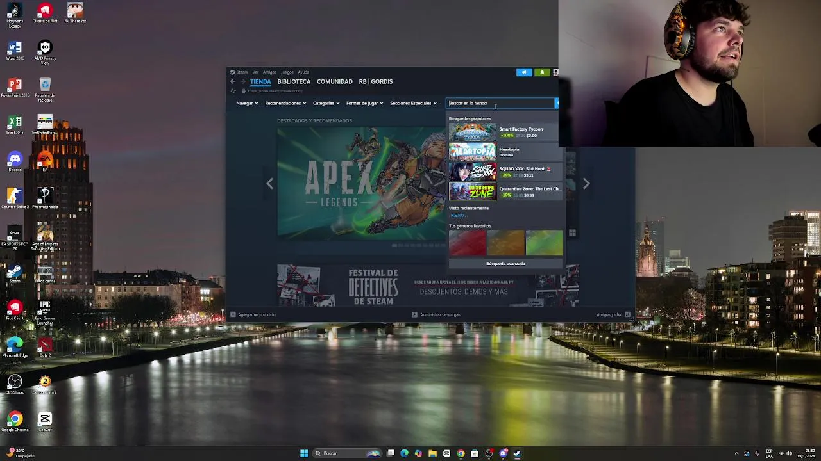Open Phasmophobia desktop shortcut
The height and width of the screenshot is (461, 821).
coord(45,199)
